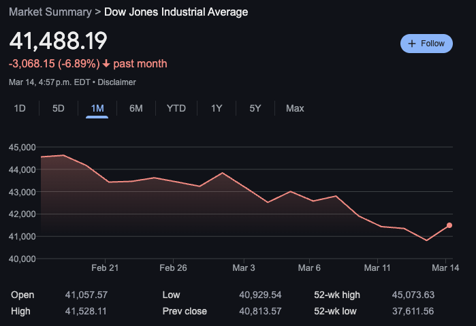Click the 45,000 y-axis label
Image resolution: width=476 pixels, height=326 pixels.
tap(22, 148)
